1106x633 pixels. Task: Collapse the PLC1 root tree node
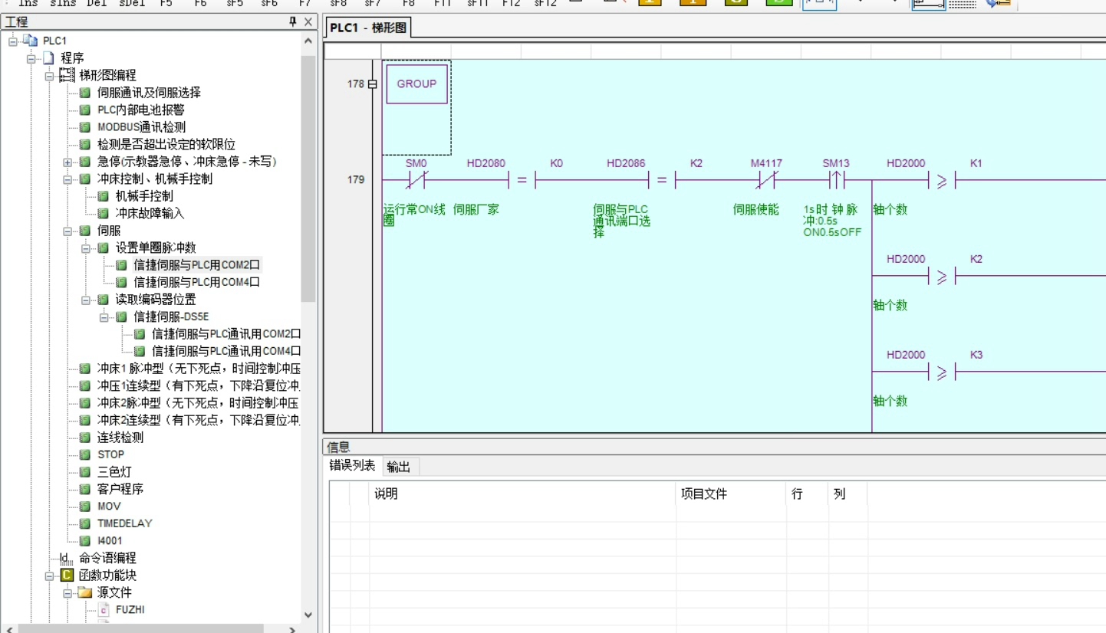point(13,41)
